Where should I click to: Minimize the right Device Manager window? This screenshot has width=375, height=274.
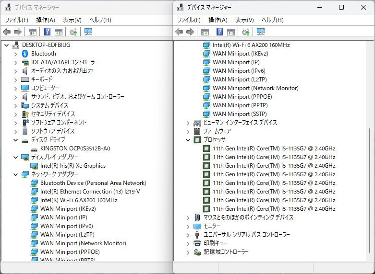point(320,7)
